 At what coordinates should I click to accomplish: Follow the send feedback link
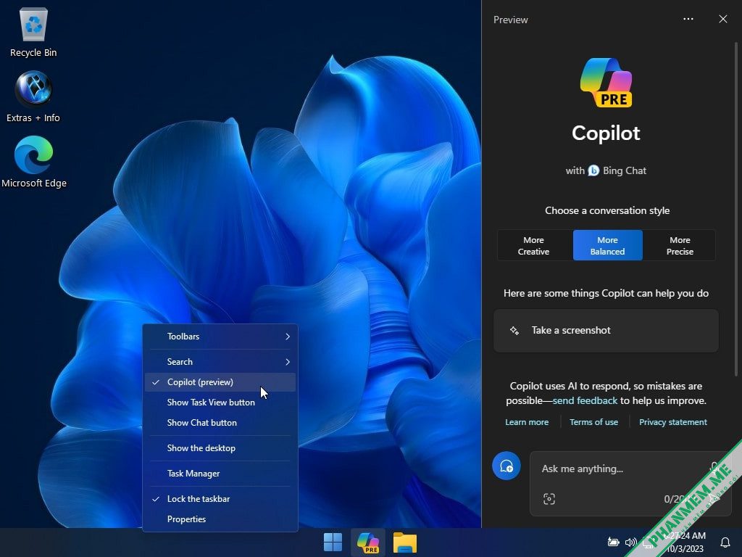tap(585, 400)
